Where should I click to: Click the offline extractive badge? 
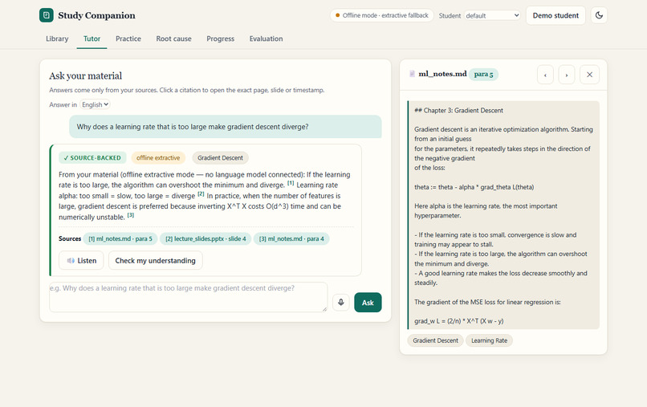(158, 157)
